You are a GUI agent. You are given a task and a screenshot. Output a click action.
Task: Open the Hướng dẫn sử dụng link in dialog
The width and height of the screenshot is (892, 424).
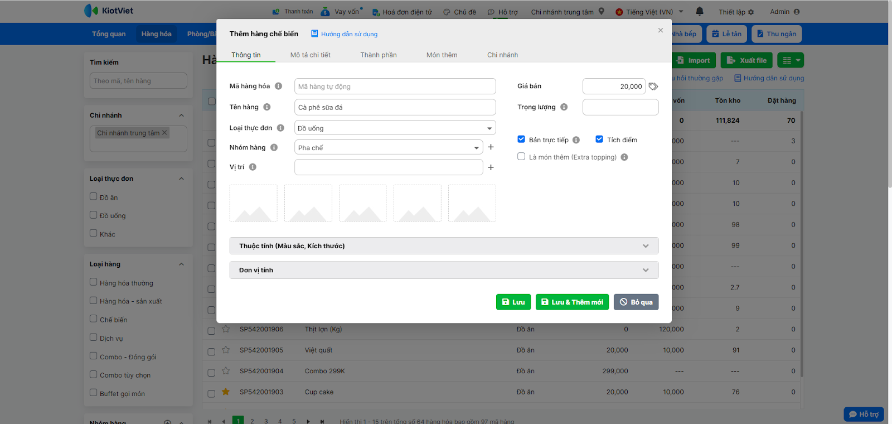pyautogui.click(x=349, y=34)
